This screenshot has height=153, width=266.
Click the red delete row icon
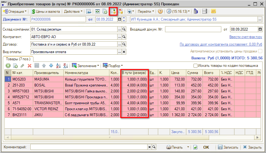point(29,66)
